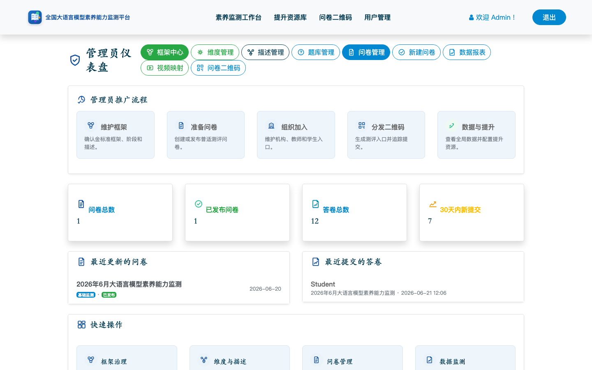Click the green icon on the 数据与提升 card
This screenshot has width=592, height=370.
tap(451, 125)
